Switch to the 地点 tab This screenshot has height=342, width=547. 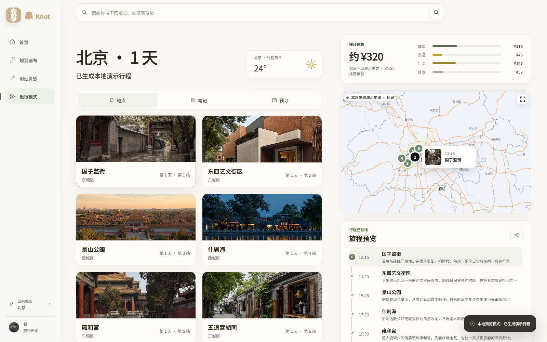point(118,100)
